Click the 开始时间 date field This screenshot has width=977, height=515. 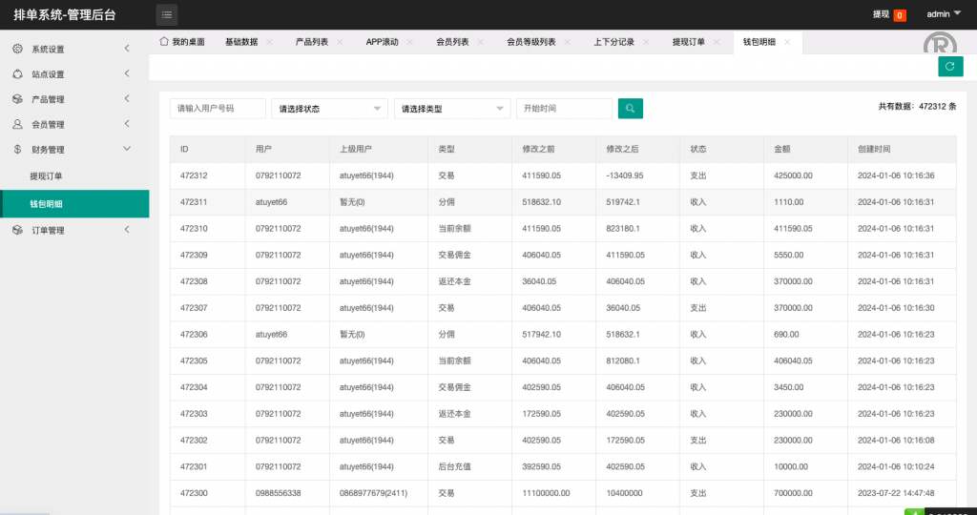pyautogui.click(x=564, y=109)
